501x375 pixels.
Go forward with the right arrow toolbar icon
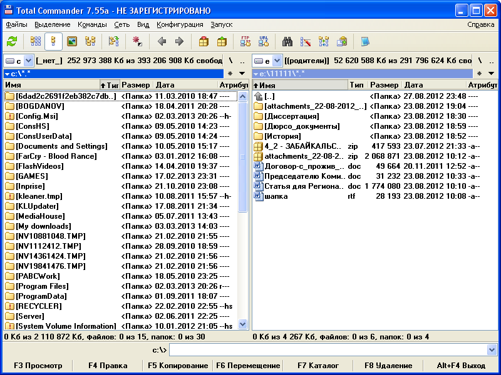180,41
